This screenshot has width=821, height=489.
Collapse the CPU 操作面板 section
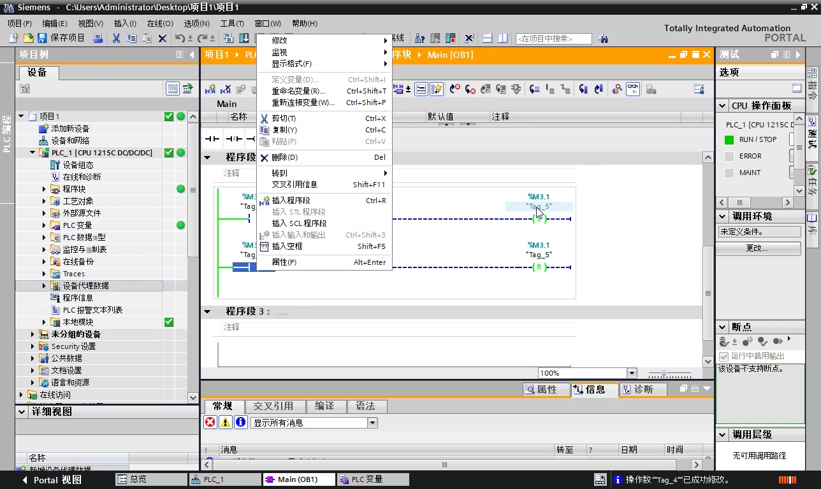(723, 106)
